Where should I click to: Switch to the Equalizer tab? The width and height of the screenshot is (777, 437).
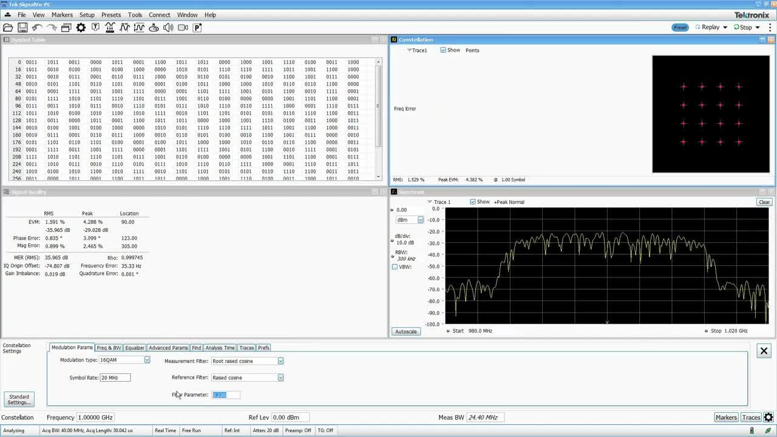tap(134, 348)
